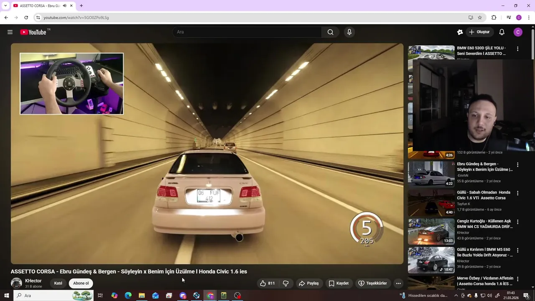Click the video player to pause
Screen dimensions: 535x301
pyautogui.click(x=207, y=153)
